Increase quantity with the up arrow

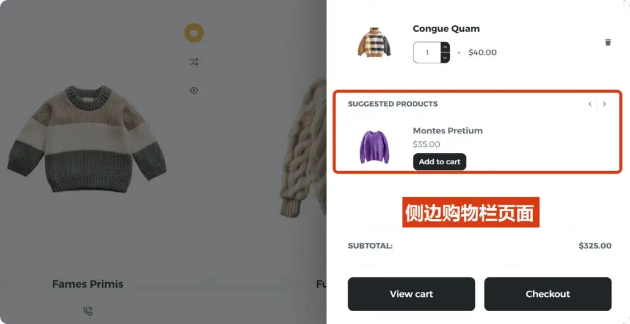click(x=445, y=47)
